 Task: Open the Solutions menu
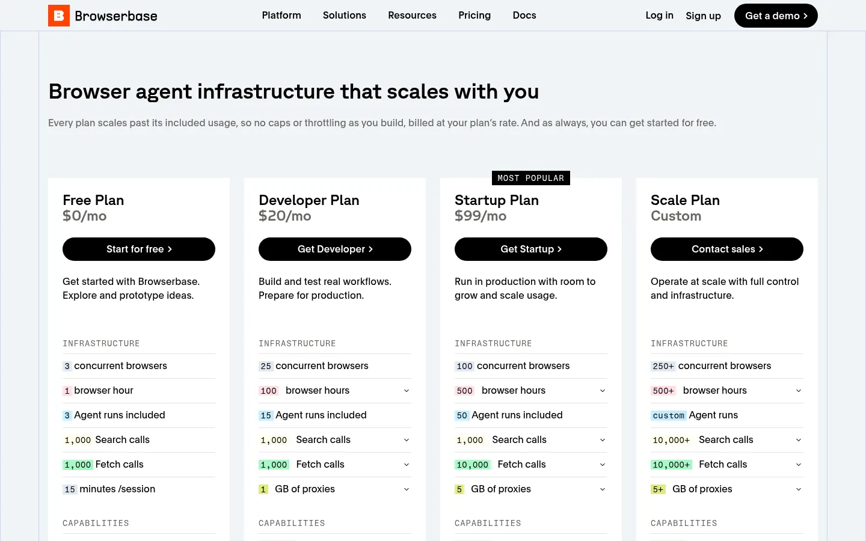coord(345,16)
